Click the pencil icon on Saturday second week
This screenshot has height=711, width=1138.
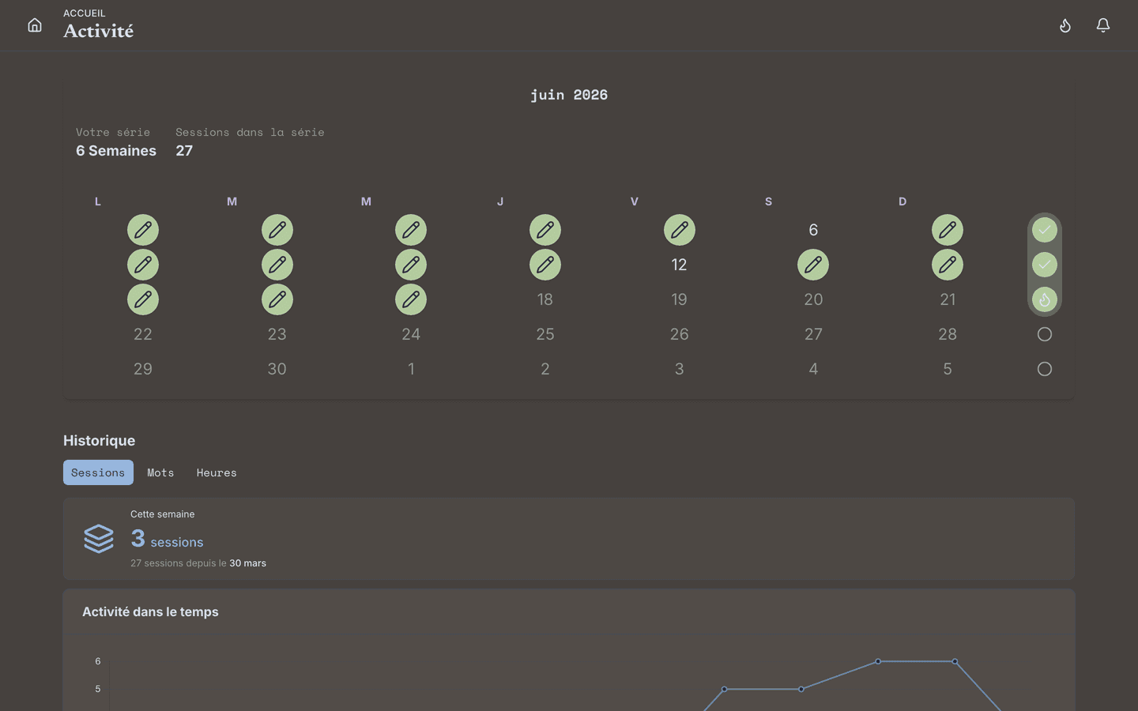[x=813, y=265]
